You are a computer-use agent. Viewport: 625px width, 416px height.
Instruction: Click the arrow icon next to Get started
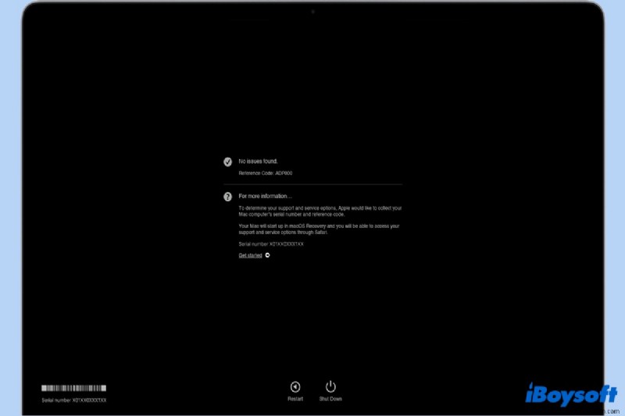click(x=267, y=255)
